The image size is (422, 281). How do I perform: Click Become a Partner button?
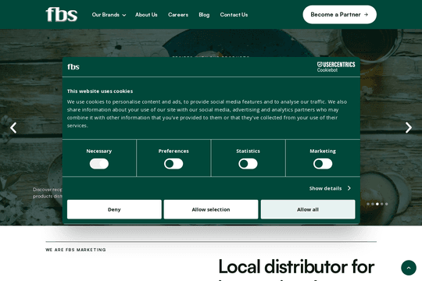[339, 15]
